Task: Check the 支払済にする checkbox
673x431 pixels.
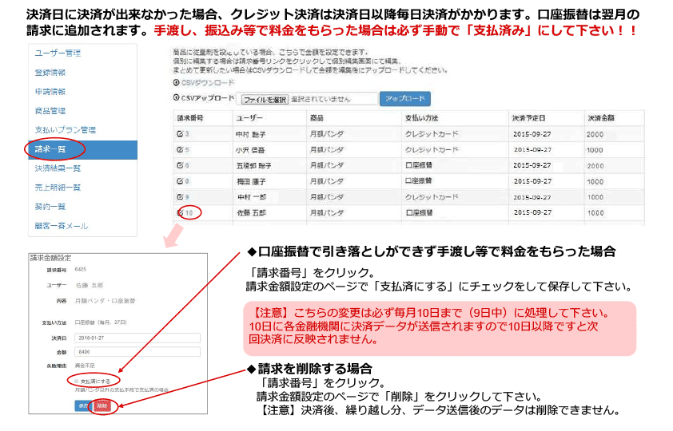Action: 77,381
